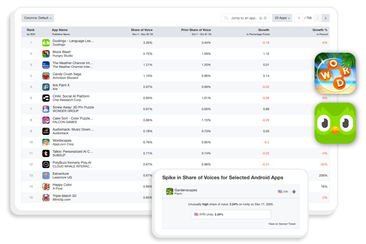Click the Screw Away app icon
The height and width of the screenshot is (244, 366).
pos(46,109)
